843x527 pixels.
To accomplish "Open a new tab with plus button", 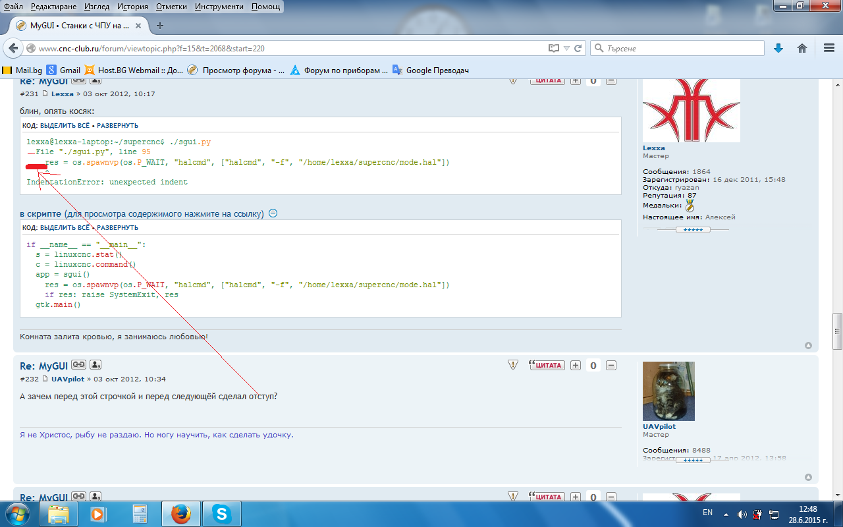I will pyautogui.click(x=160, y=26).
